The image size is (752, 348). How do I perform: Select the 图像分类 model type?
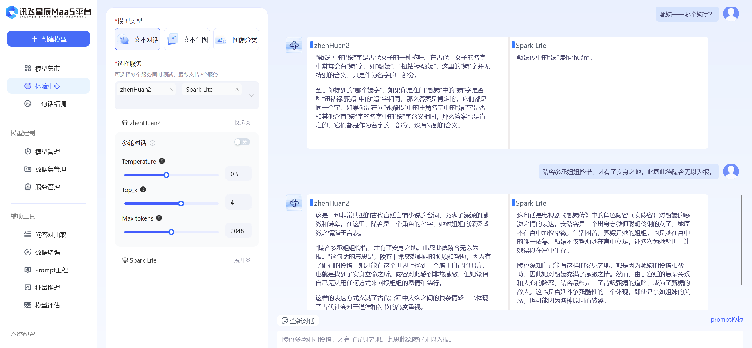pos(236,39)
